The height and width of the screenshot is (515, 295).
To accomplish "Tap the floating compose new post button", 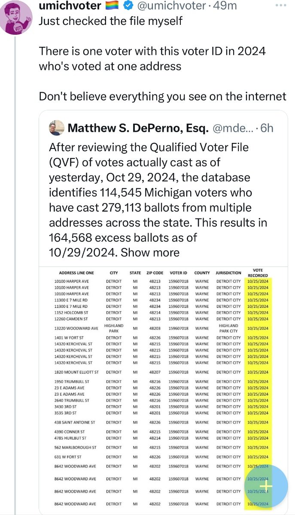I will 267,486.
